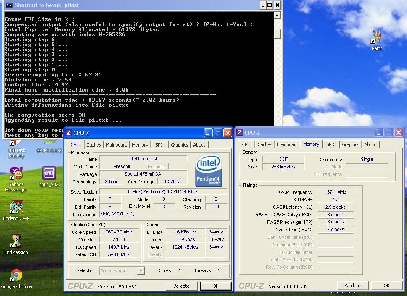Screen dimensions: 407x296
Task: Minimize the right CPU-Z Memory window
Action: (379, 133)
